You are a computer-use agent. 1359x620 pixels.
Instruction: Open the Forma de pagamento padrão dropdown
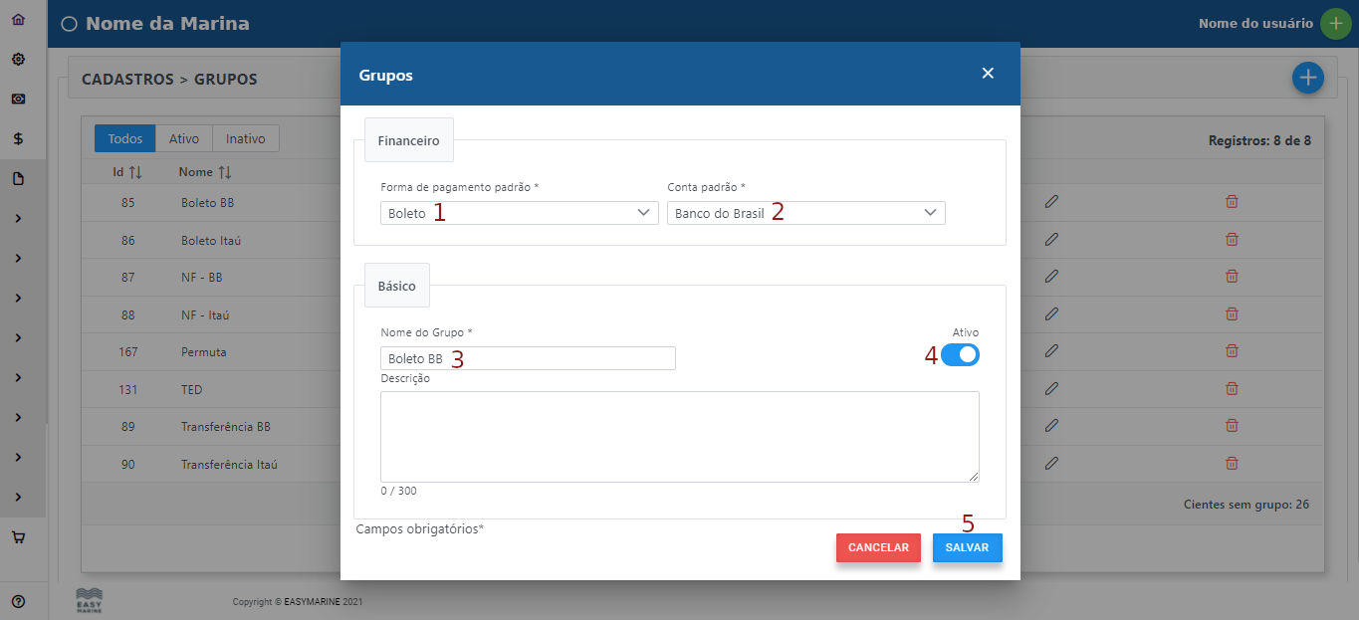[x=519, y=213]
